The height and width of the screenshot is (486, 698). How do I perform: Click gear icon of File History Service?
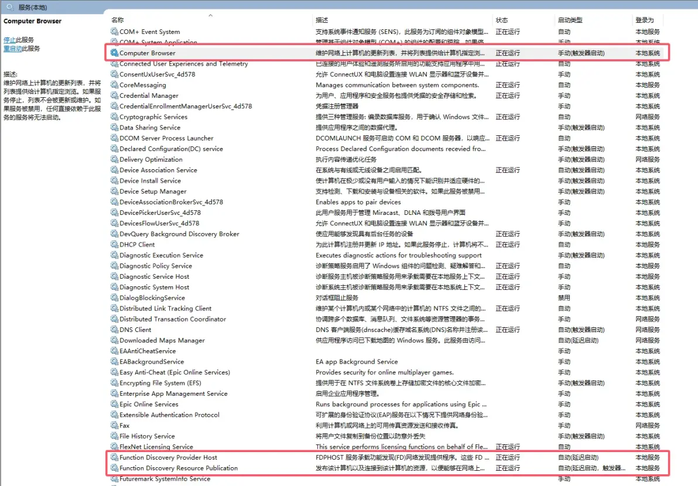tap(114, 436)
